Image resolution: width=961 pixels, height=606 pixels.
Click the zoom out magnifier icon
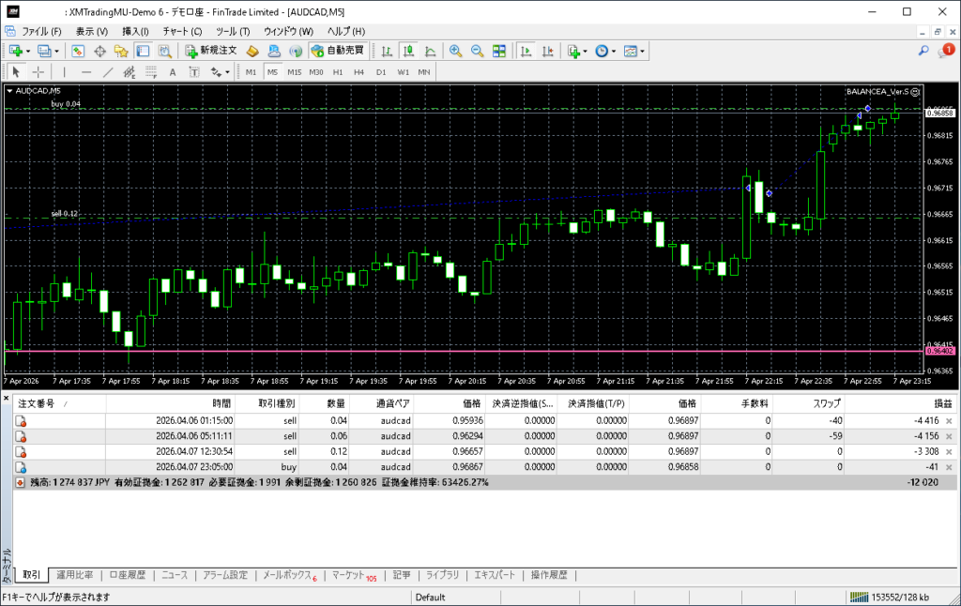[x=477, y=51]
